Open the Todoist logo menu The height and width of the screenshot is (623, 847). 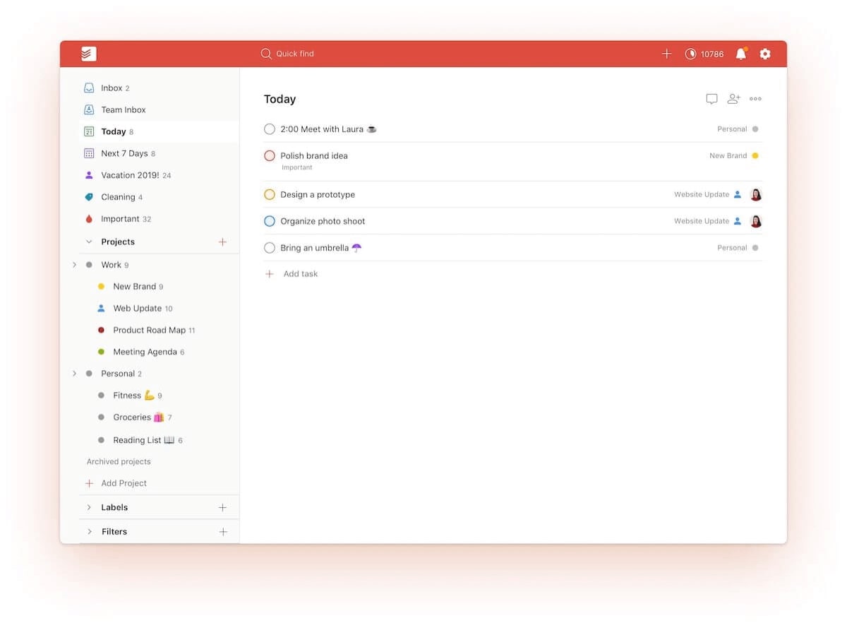coord(88,53)
